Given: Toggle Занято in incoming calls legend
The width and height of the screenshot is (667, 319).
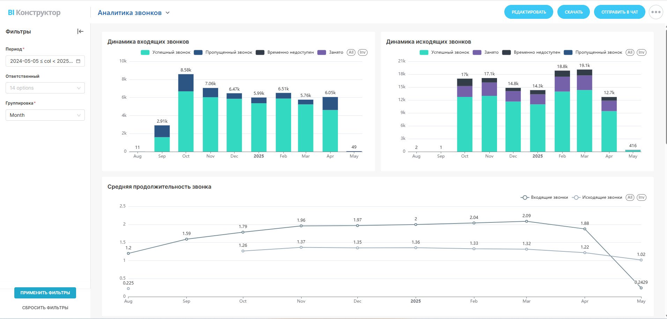Looking at the screenshot, I should pos(330,52).
